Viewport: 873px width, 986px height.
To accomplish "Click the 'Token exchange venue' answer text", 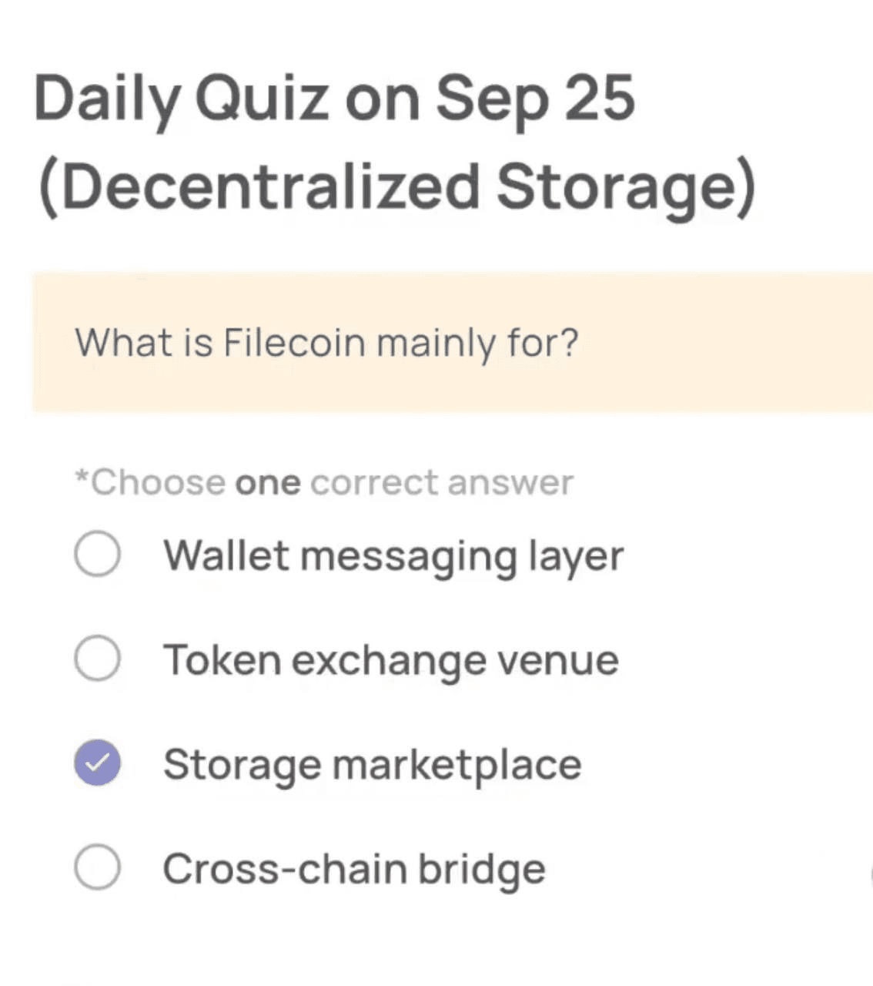I will (x=390, y=660).
